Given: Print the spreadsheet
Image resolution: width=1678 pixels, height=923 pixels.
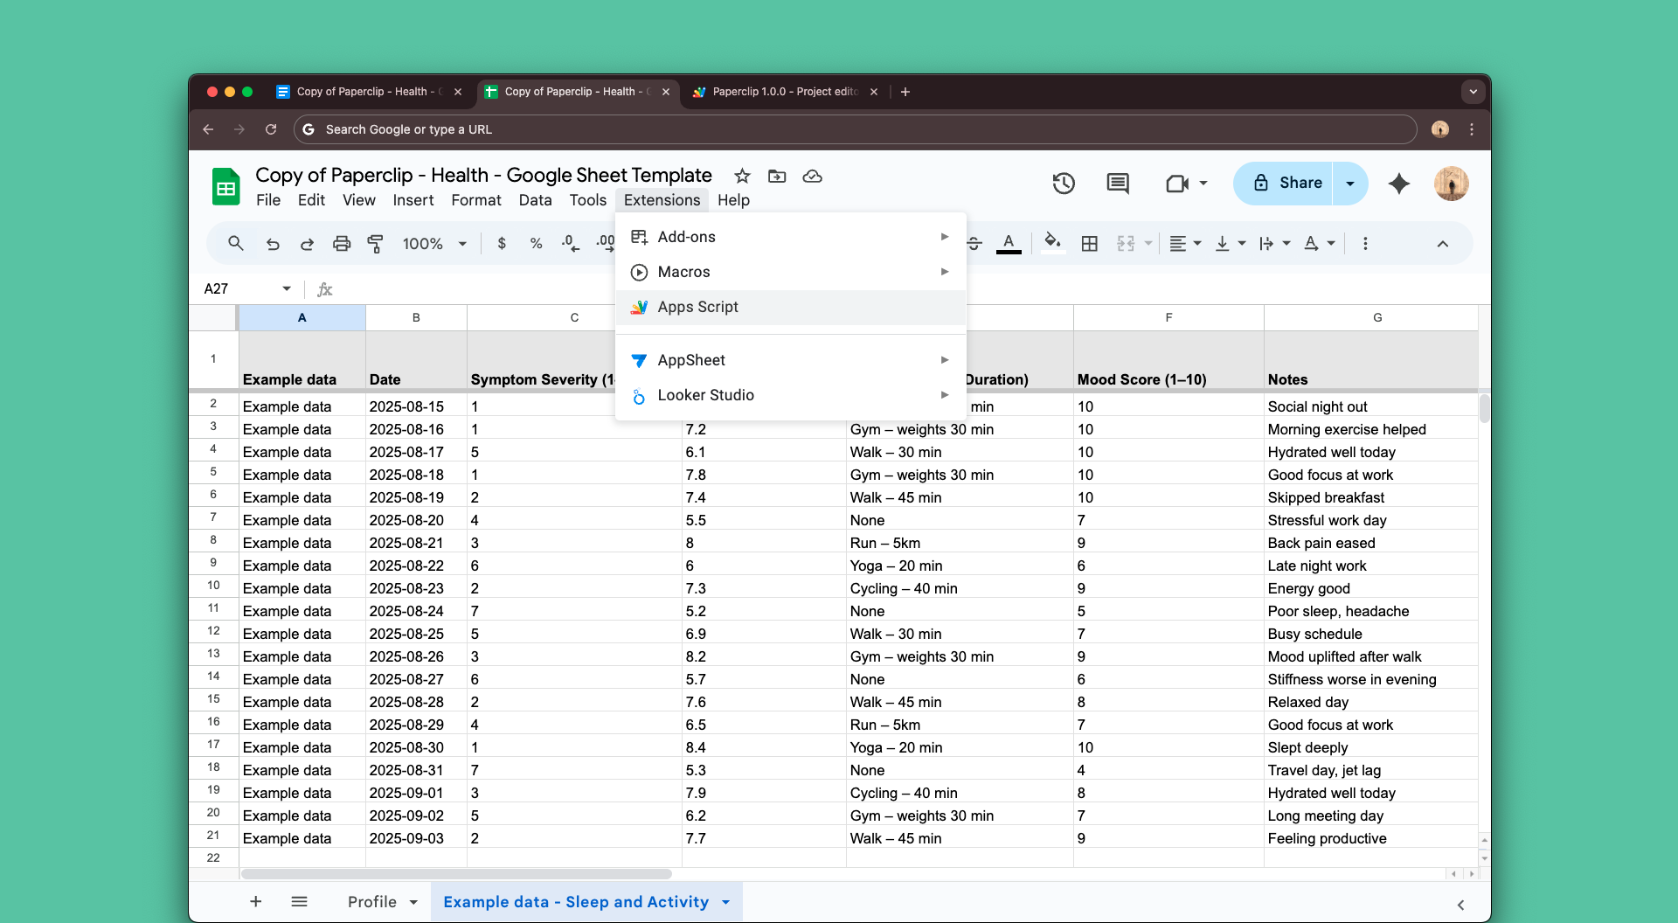Looking at the screenshot, I should click(x=342, y=243).
